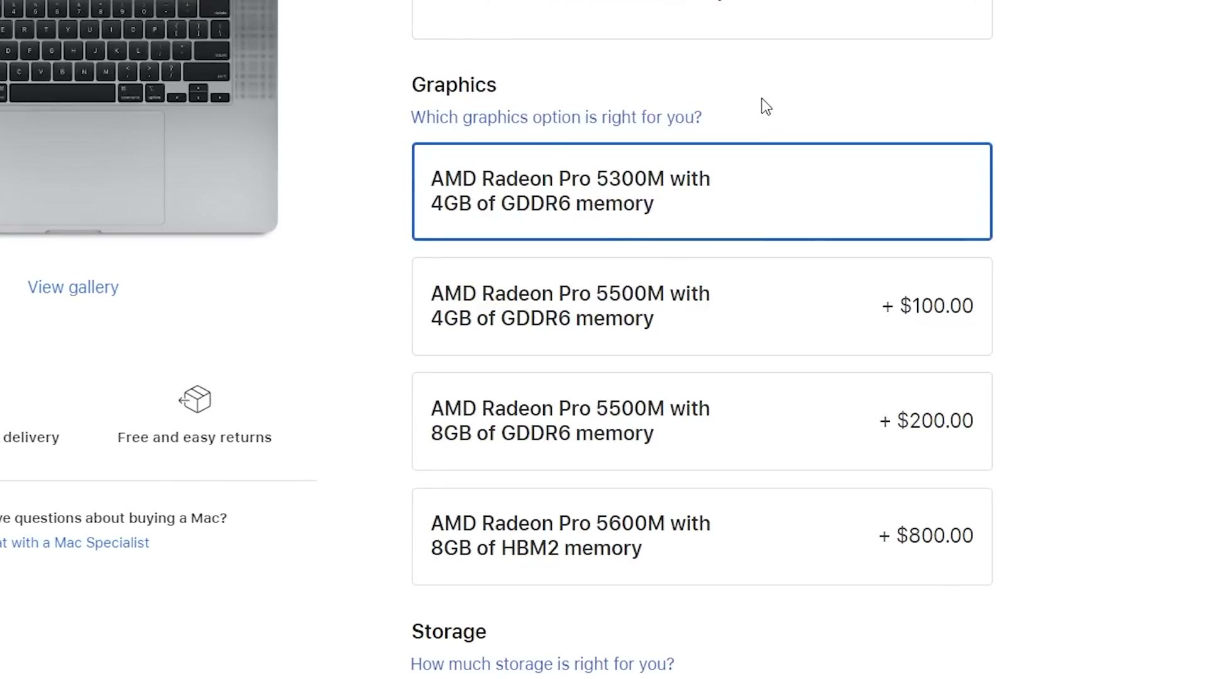Click the 'with a Mac Specialist' chat link

[x=74, y=543]
